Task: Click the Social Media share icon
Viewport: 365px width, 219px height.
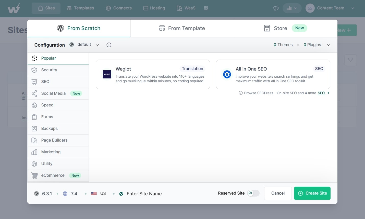Action: (x=34, y=93)
